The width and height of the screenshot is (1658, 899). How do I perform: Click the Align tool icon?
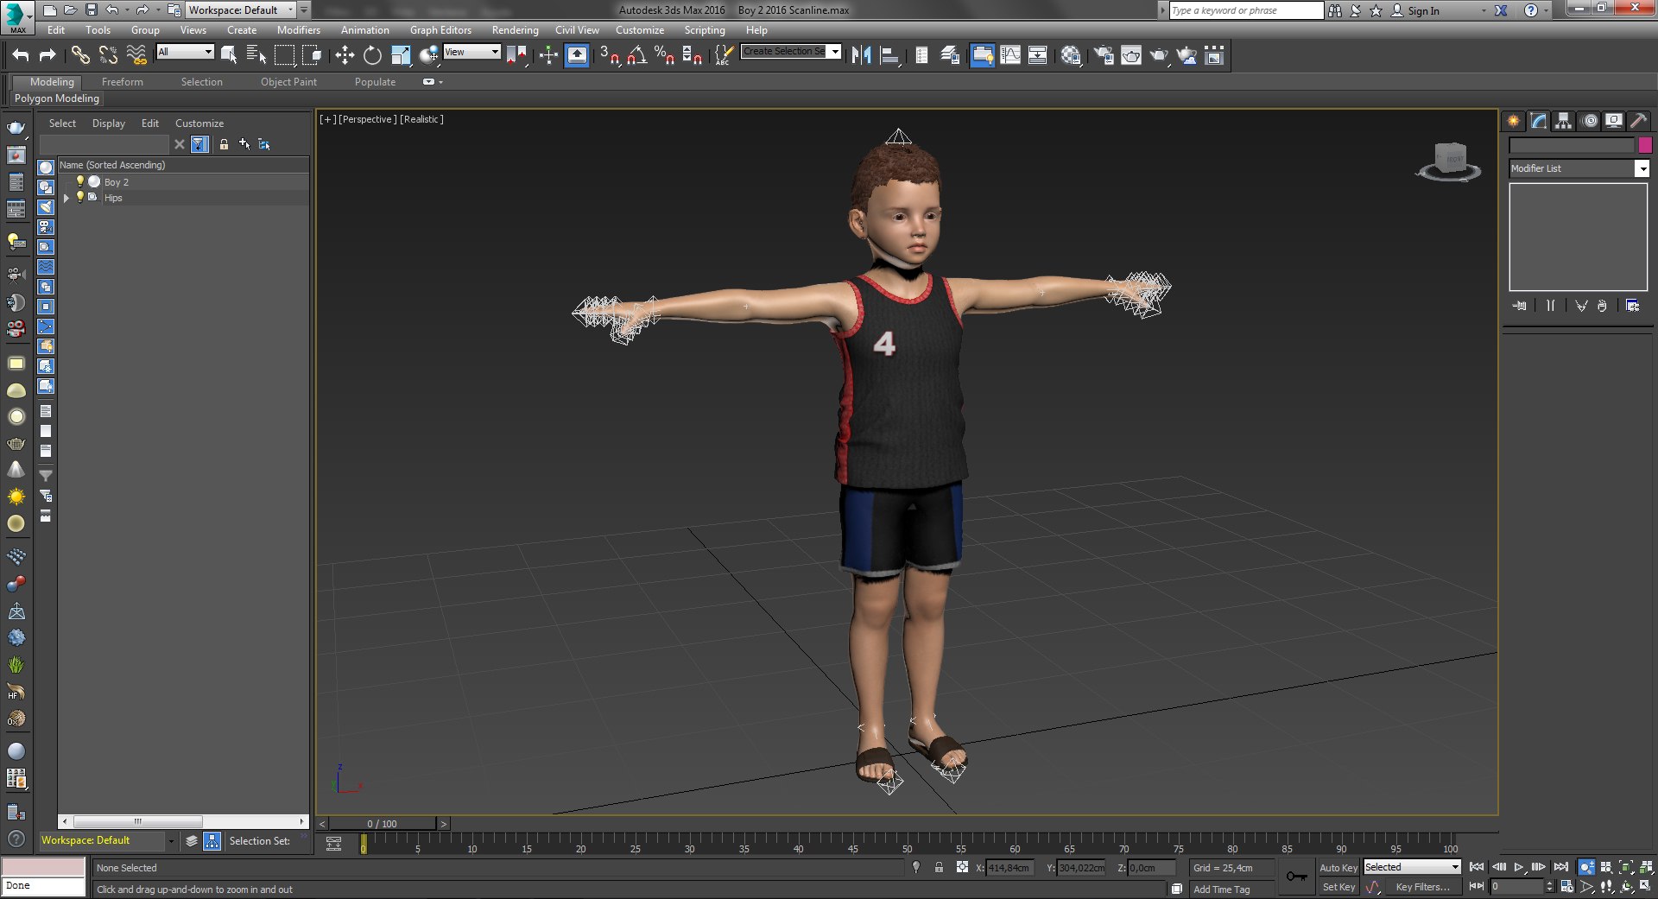[x=889, y=55]
